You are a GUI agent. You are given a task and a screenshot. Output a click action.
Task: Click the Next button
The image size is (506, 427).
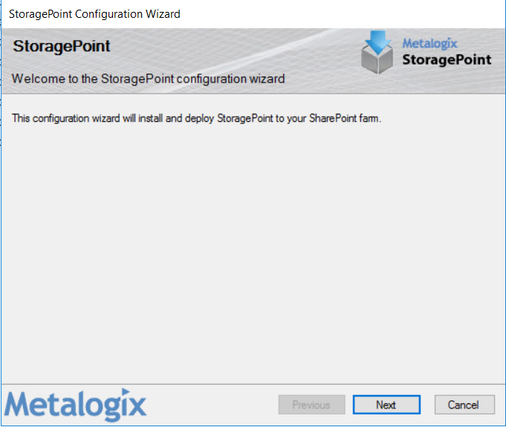386,405
